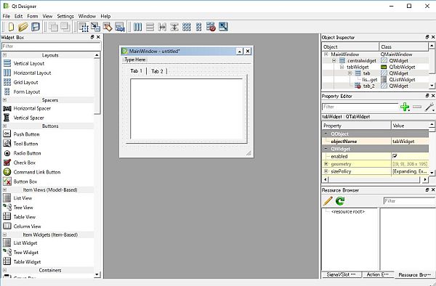The image size is (436, 286).
Task: Collapse the Buttons category
Action: coord(5,126)
